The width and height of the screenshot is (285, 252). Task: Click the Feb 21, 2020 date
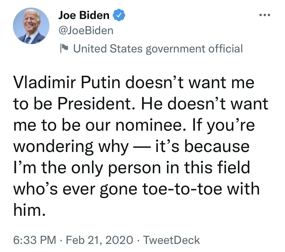[x=99, y=240]
